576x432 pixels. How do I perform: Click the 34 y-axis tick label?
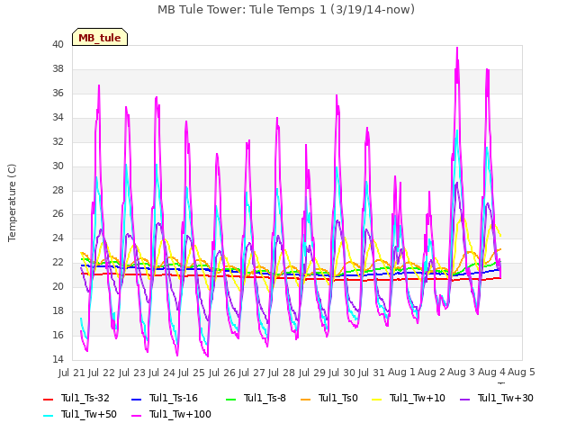click(58, 118)
